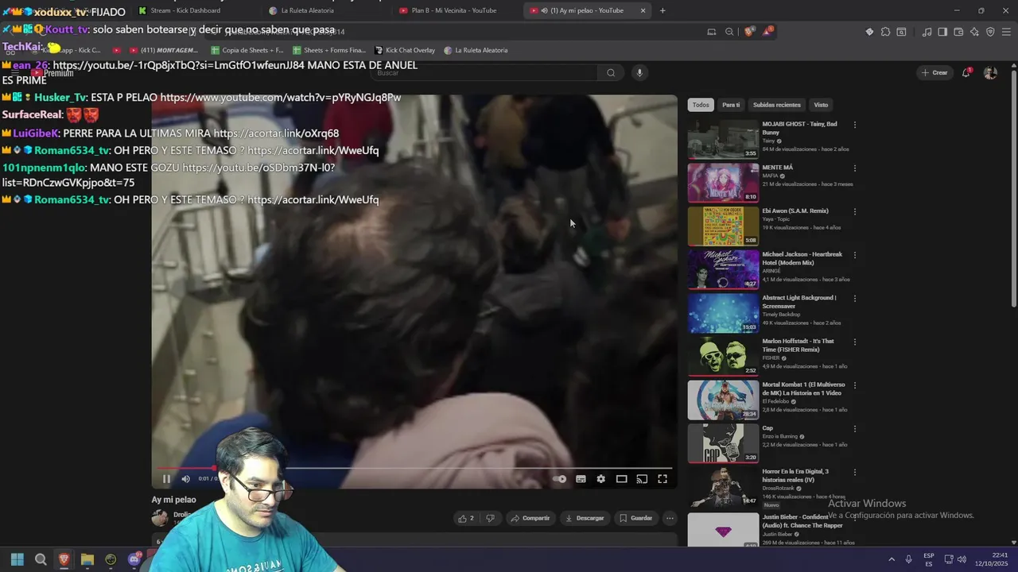
Task: Open the Mortal Kombat 1 video thumbnail
Action: (x=723, y=400)
